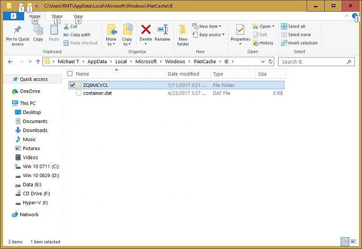The height and width of the screenshot is (249, 362).
Task: Choose Select all items
Action: (x=293, y=27)
